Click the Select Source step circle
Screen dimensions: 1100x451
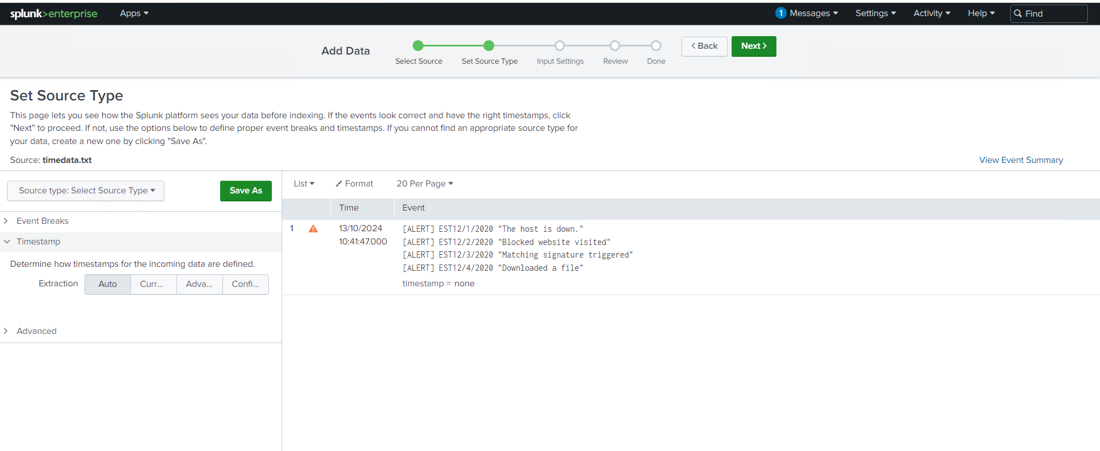(x=418, y=46)
